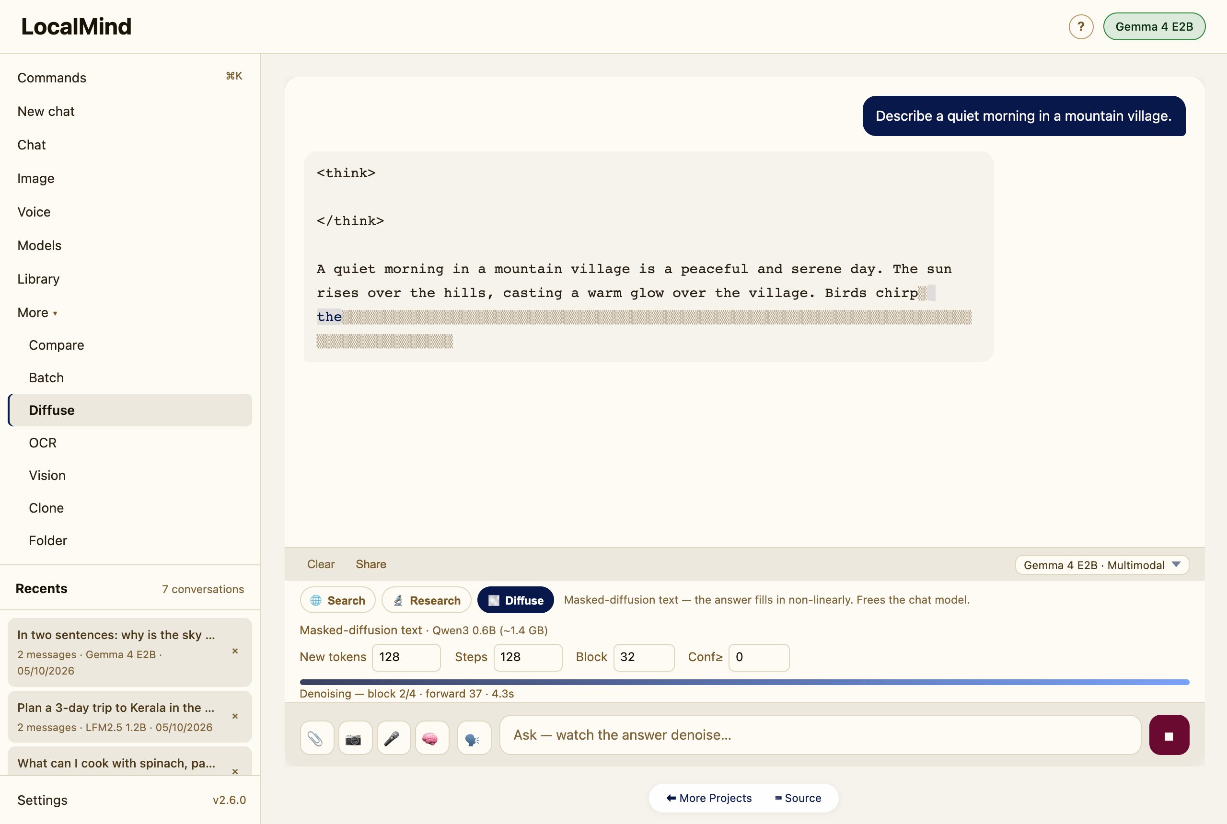The width and height of the screenshot is (1227, 824).
Task: Open help with the question mark icon
Action: click(x=1081, y=26)
